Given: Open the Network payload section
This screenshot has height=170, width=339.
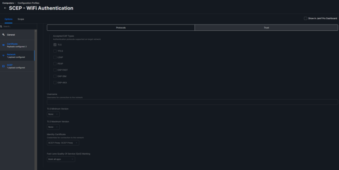Looking at the screenshot, I should (17, 56).
